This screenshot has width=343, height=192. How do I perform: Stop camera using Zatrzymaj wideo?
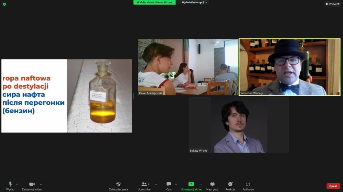pos(32,184)
